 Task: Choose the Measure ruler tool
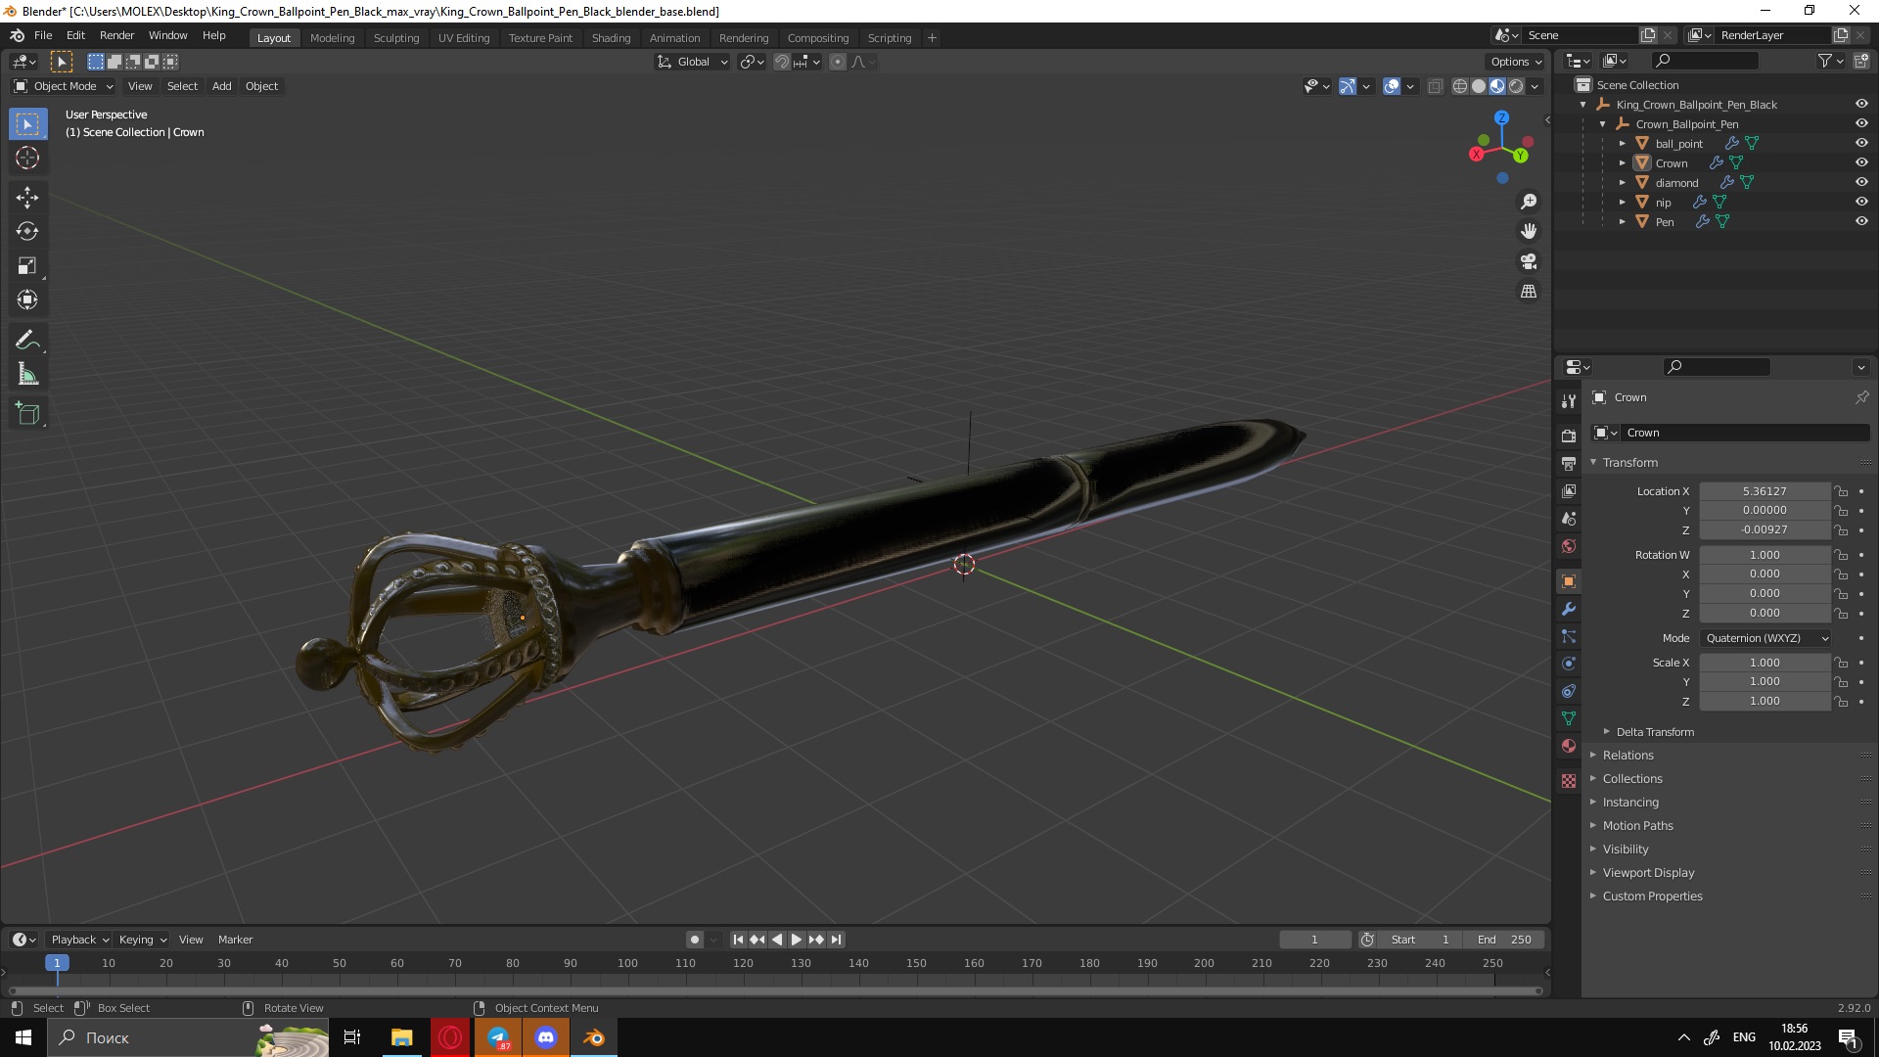[x=27, y=375]
